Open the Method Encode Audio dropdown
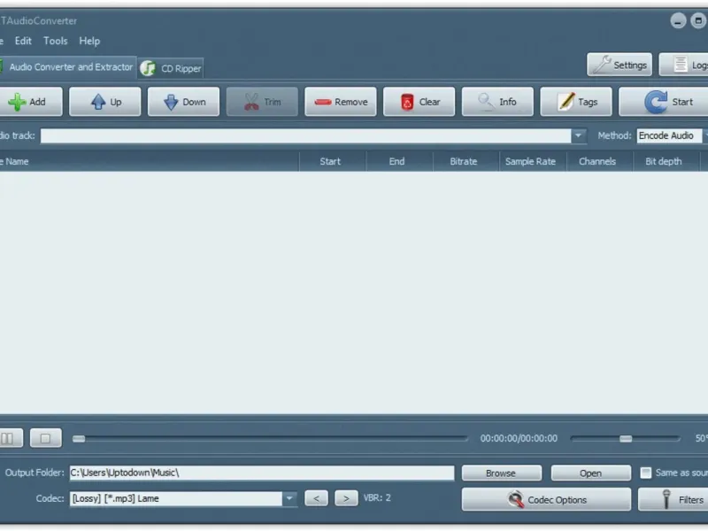Screen dimensions: 708x531 tap(672, 135)
